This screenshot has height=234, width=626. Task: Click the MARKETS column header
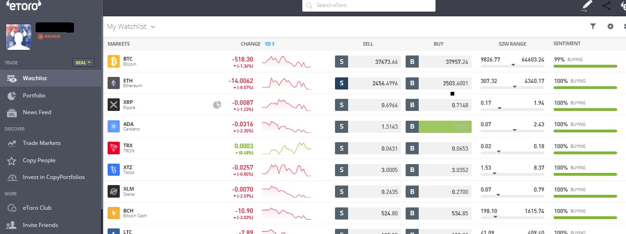[118, 44]
